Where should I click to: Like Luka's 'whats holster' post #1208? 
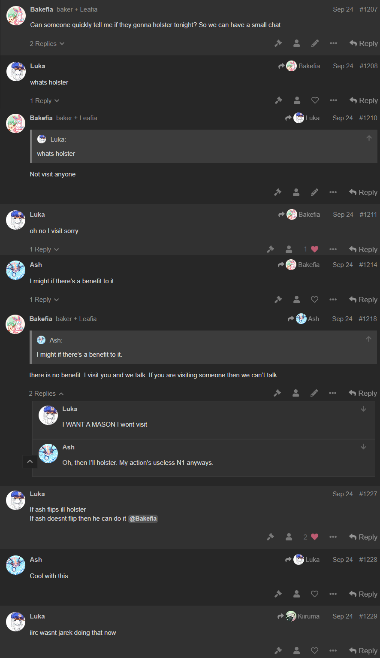coord(315,100)
